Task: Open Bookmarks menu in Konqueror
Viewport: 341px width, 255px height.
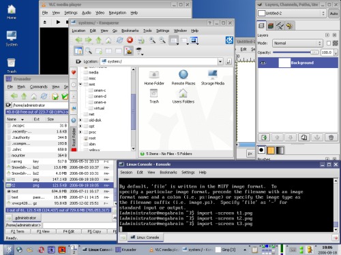Action: (130, 31)
